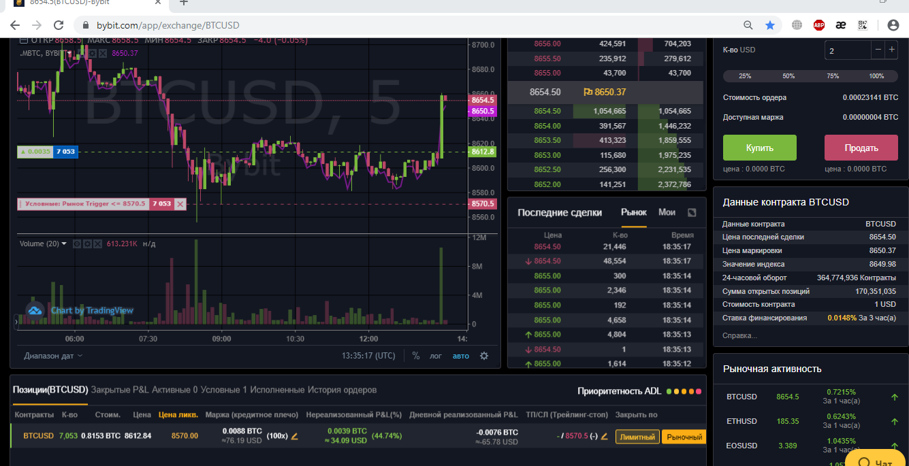
Task: Expand the recent trades panel to fullscreen
Action: tap(692, 212)
